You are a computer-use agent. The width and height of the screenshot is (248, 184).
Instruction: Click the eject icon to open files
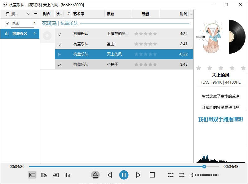(95, 175)
